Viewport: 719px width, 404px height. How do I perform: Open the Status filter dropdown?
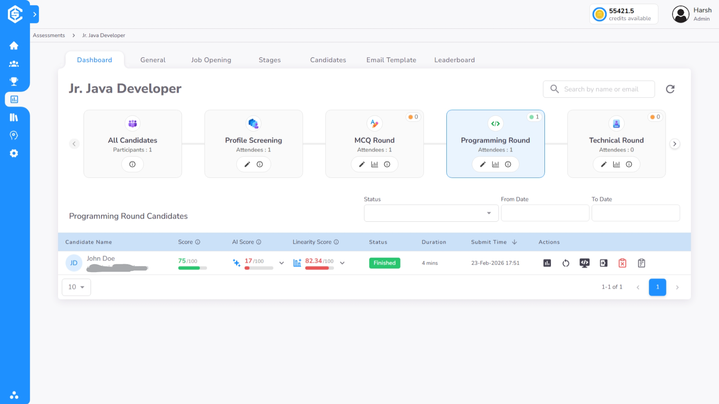click(431, 213)
